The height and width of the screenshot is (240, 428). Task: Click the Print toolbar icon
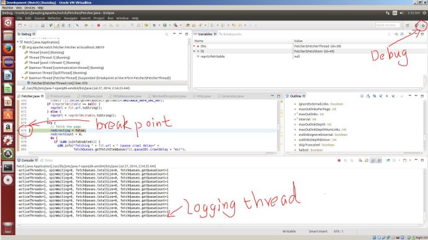43,25
